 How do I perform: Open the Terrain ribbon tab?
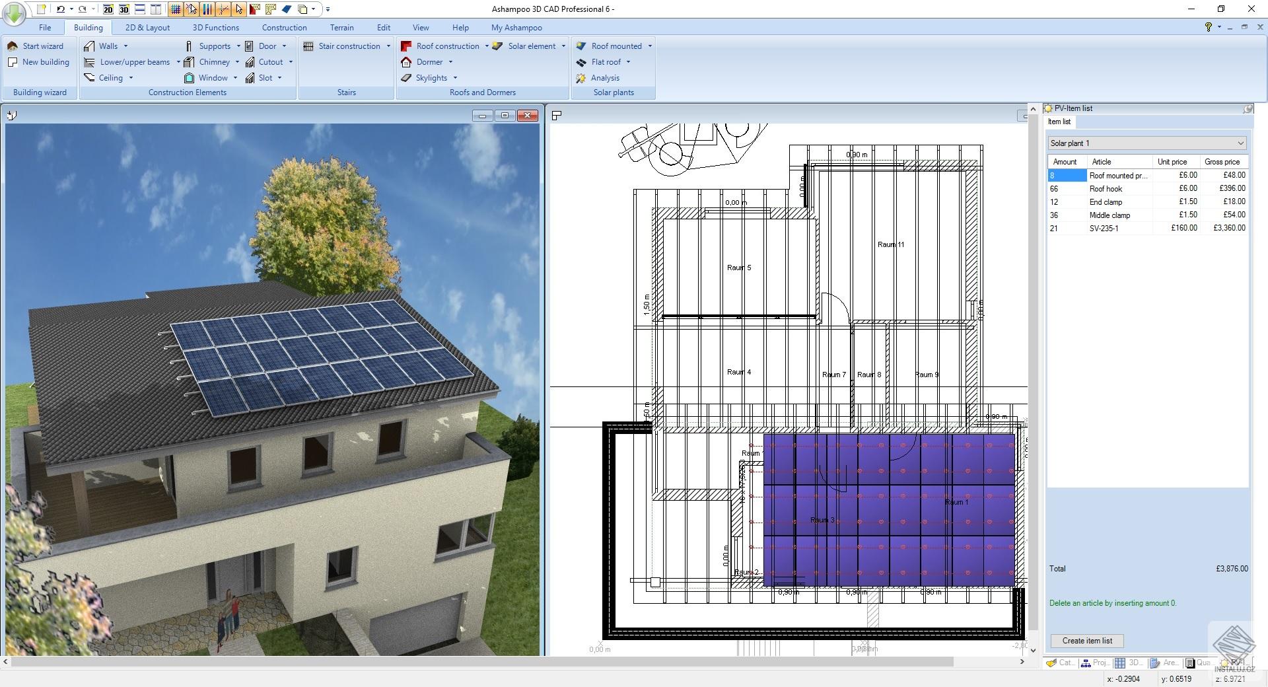[x=341, y=27]
